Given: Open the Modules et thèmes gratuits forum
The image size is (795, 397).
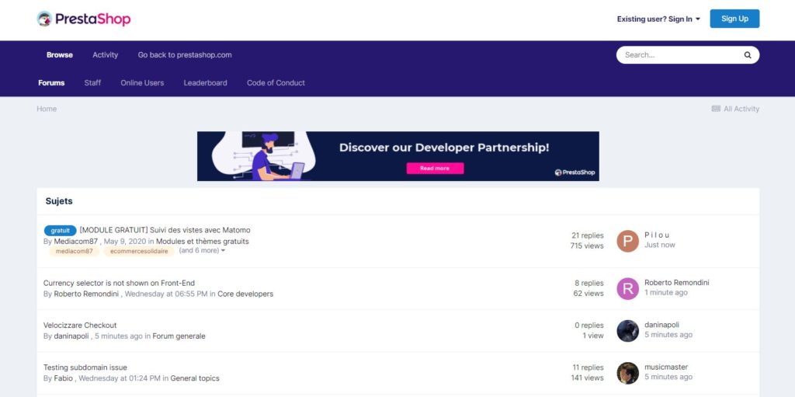Looking at the screenshot, I should pos(203,241).
